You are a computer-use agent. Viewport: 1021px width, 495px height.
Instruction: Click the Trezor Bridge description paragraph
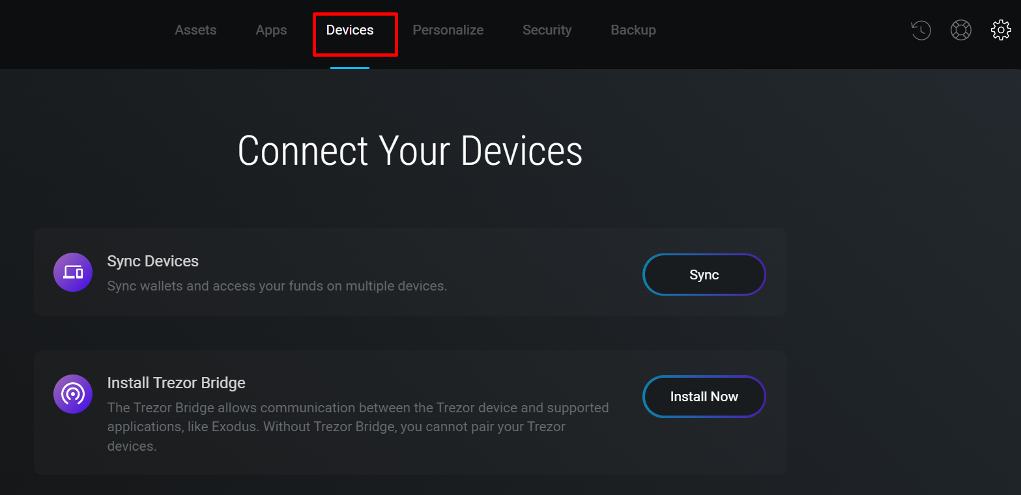coord(358,427)
